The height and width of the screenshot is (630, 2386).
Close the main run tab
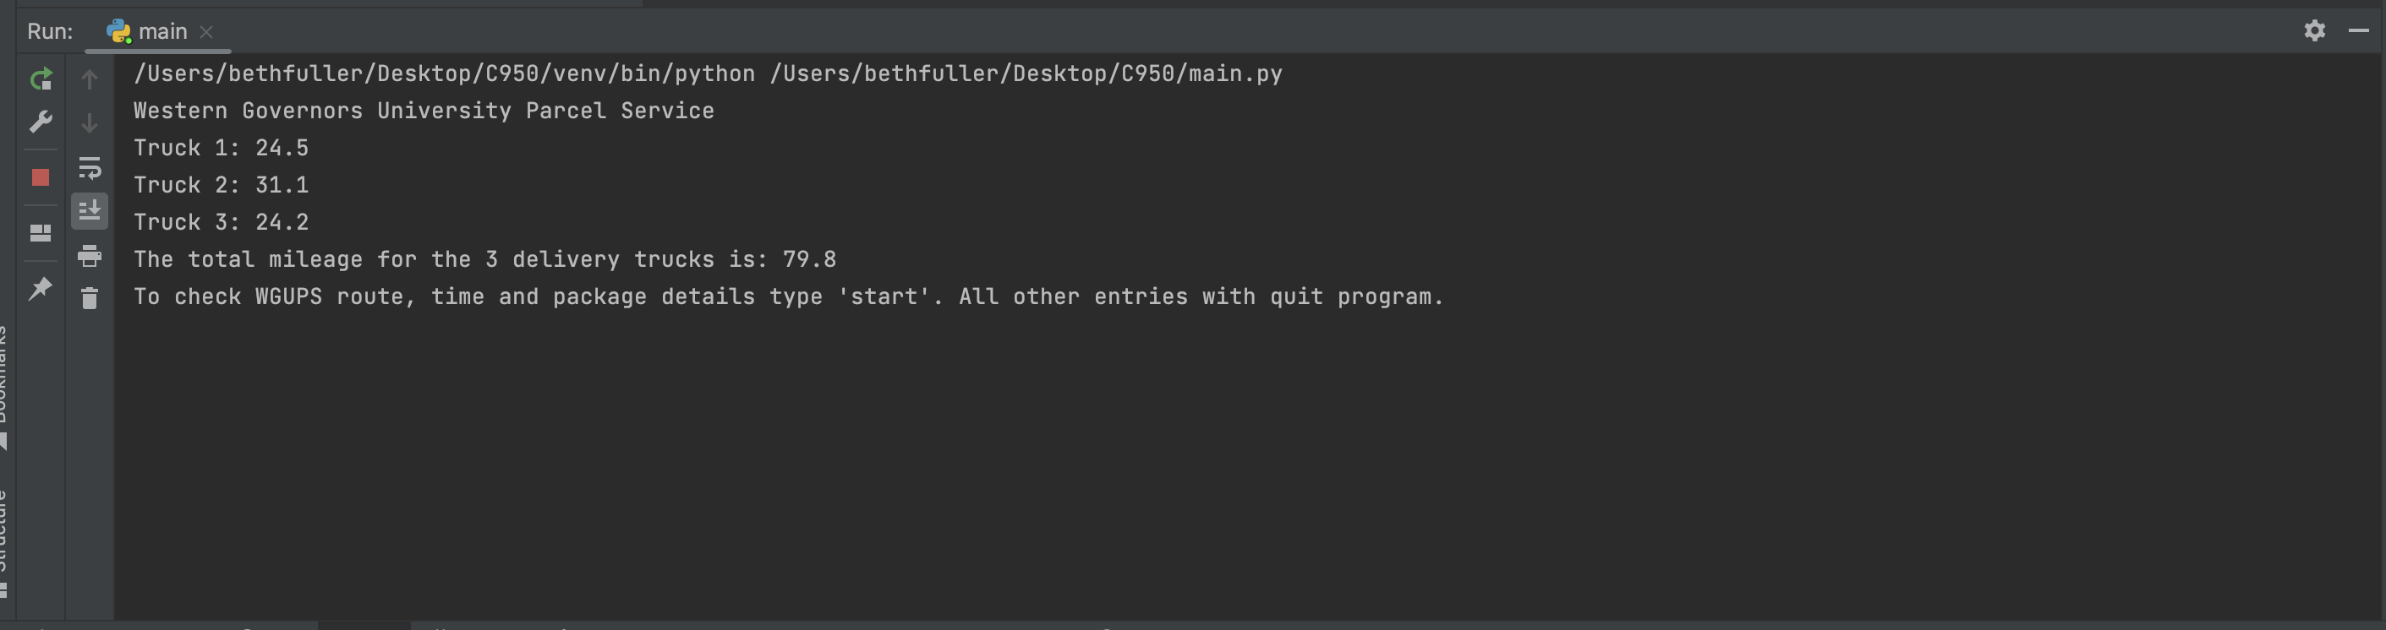[205, 30]
